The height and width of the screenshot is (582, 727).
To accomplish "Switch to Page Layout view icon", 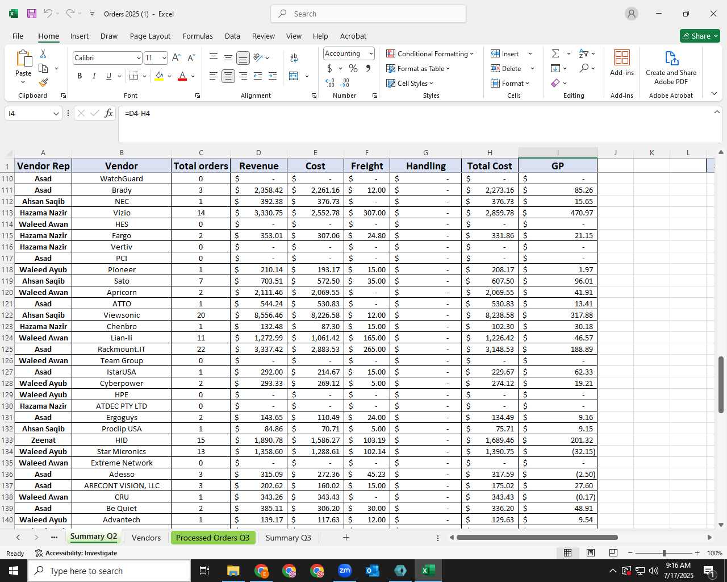I will [x=591, y=553].
